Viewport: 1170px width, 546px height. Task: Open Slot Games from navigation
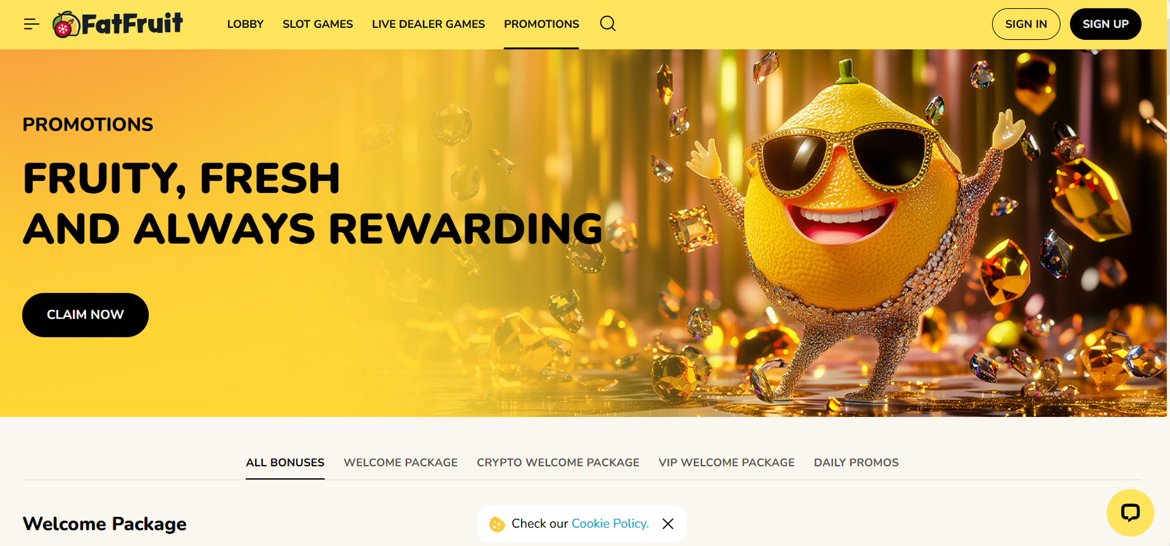pos(318,24)
